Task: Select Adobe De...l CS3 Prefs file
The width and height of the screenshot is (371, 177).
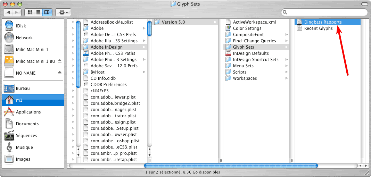Action: (113, 34)
